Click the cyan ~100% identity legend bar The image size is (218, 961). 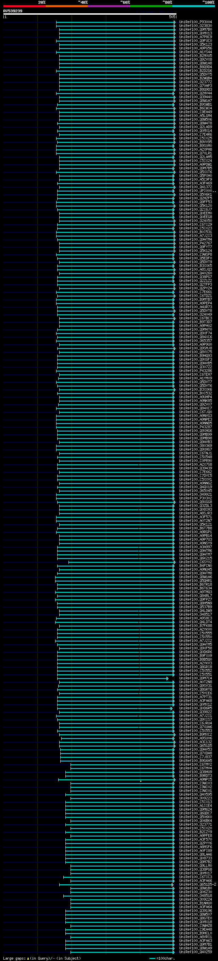(193, 6)
